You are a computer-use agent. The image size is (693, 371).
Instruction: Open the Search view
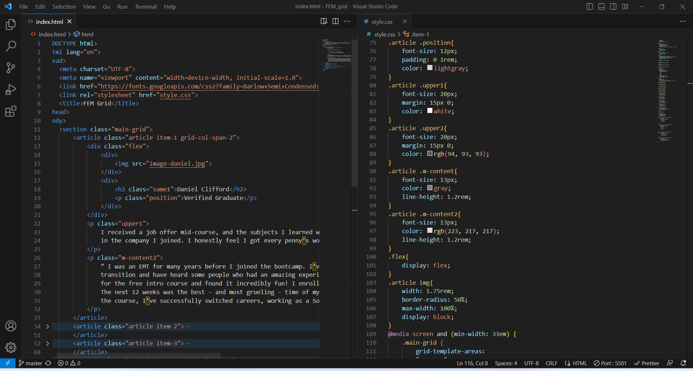tap(11, 46)
